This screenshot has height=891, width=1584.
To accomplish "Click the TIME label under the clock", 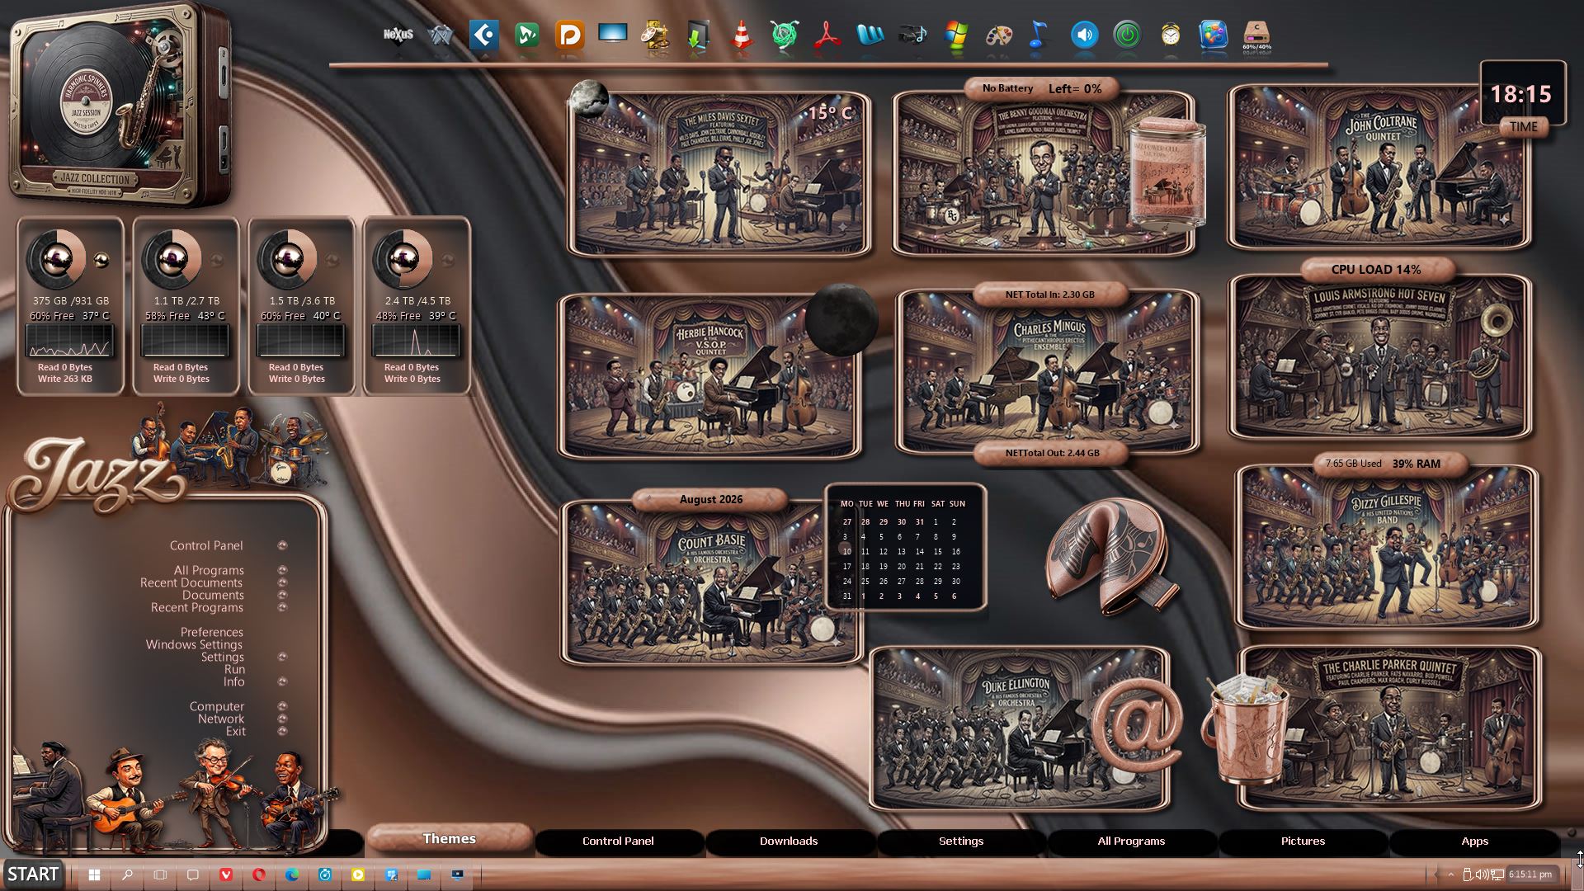I will (1523, 126).
